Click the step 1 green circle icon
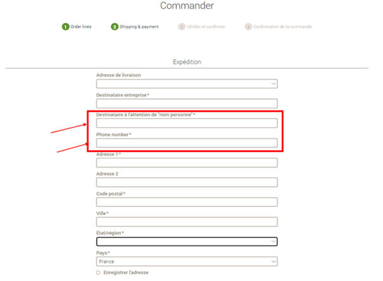This screenshot has height=281, width=383. click(x=65, y=27)
